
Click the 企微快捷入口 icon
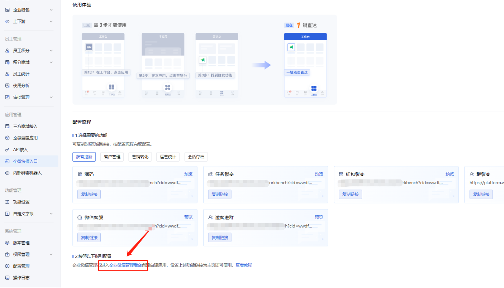(7, 161)
